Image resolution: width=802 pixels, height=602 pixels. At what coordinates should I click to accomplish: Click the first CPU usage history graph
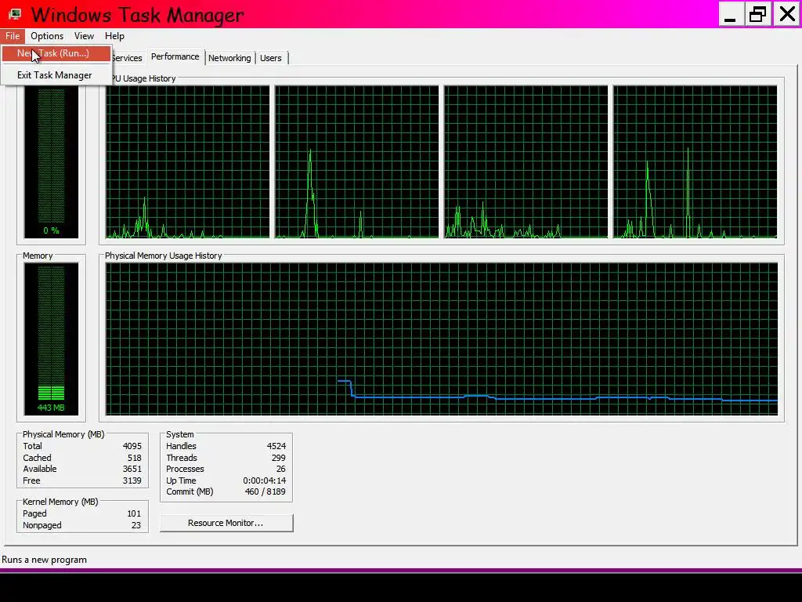(188, 161)
